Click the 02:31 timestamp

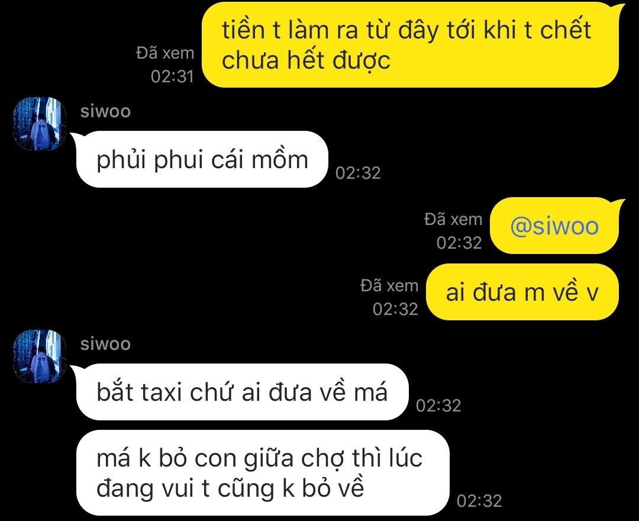[172, 76]
